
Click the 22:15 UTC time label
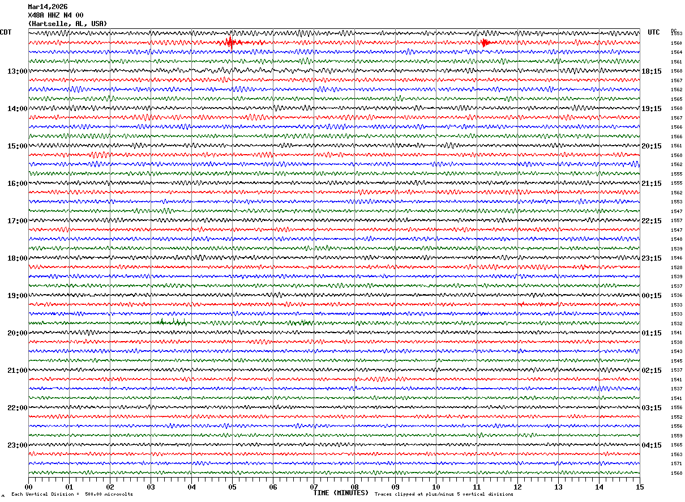pos(652,221)
